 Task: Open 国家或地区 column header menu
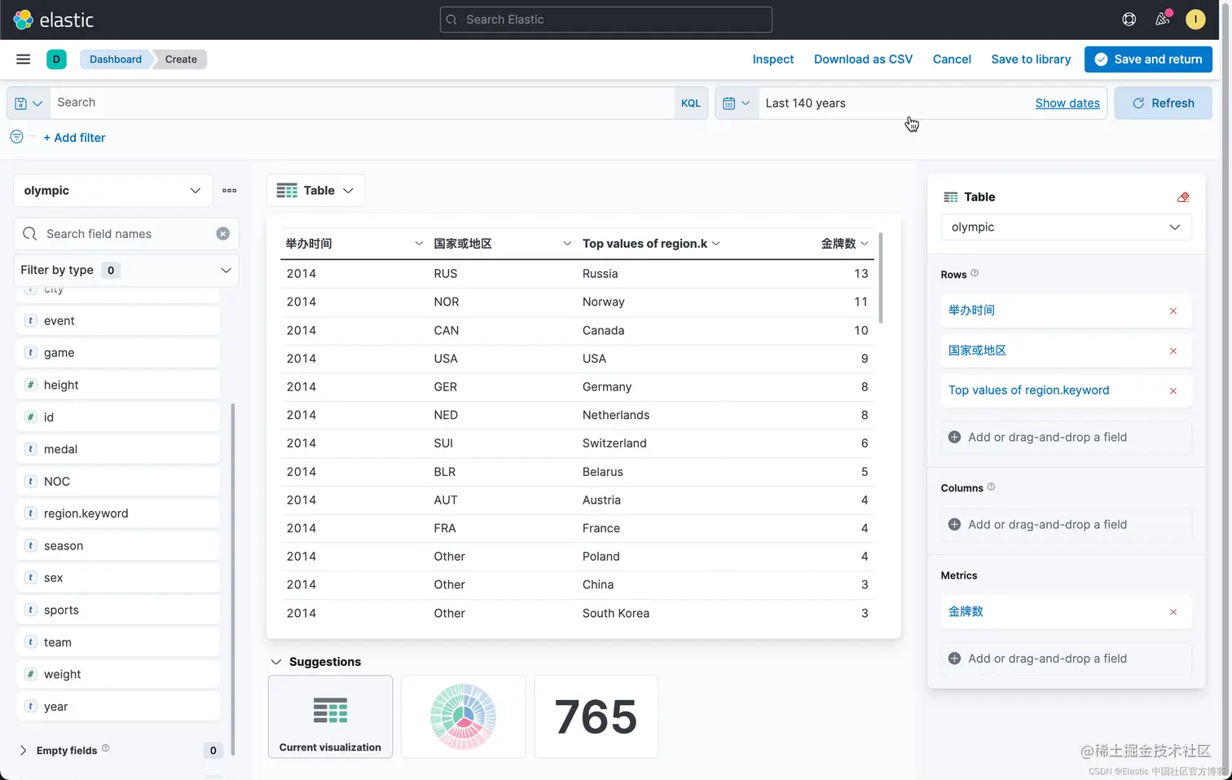click(567, 244)
